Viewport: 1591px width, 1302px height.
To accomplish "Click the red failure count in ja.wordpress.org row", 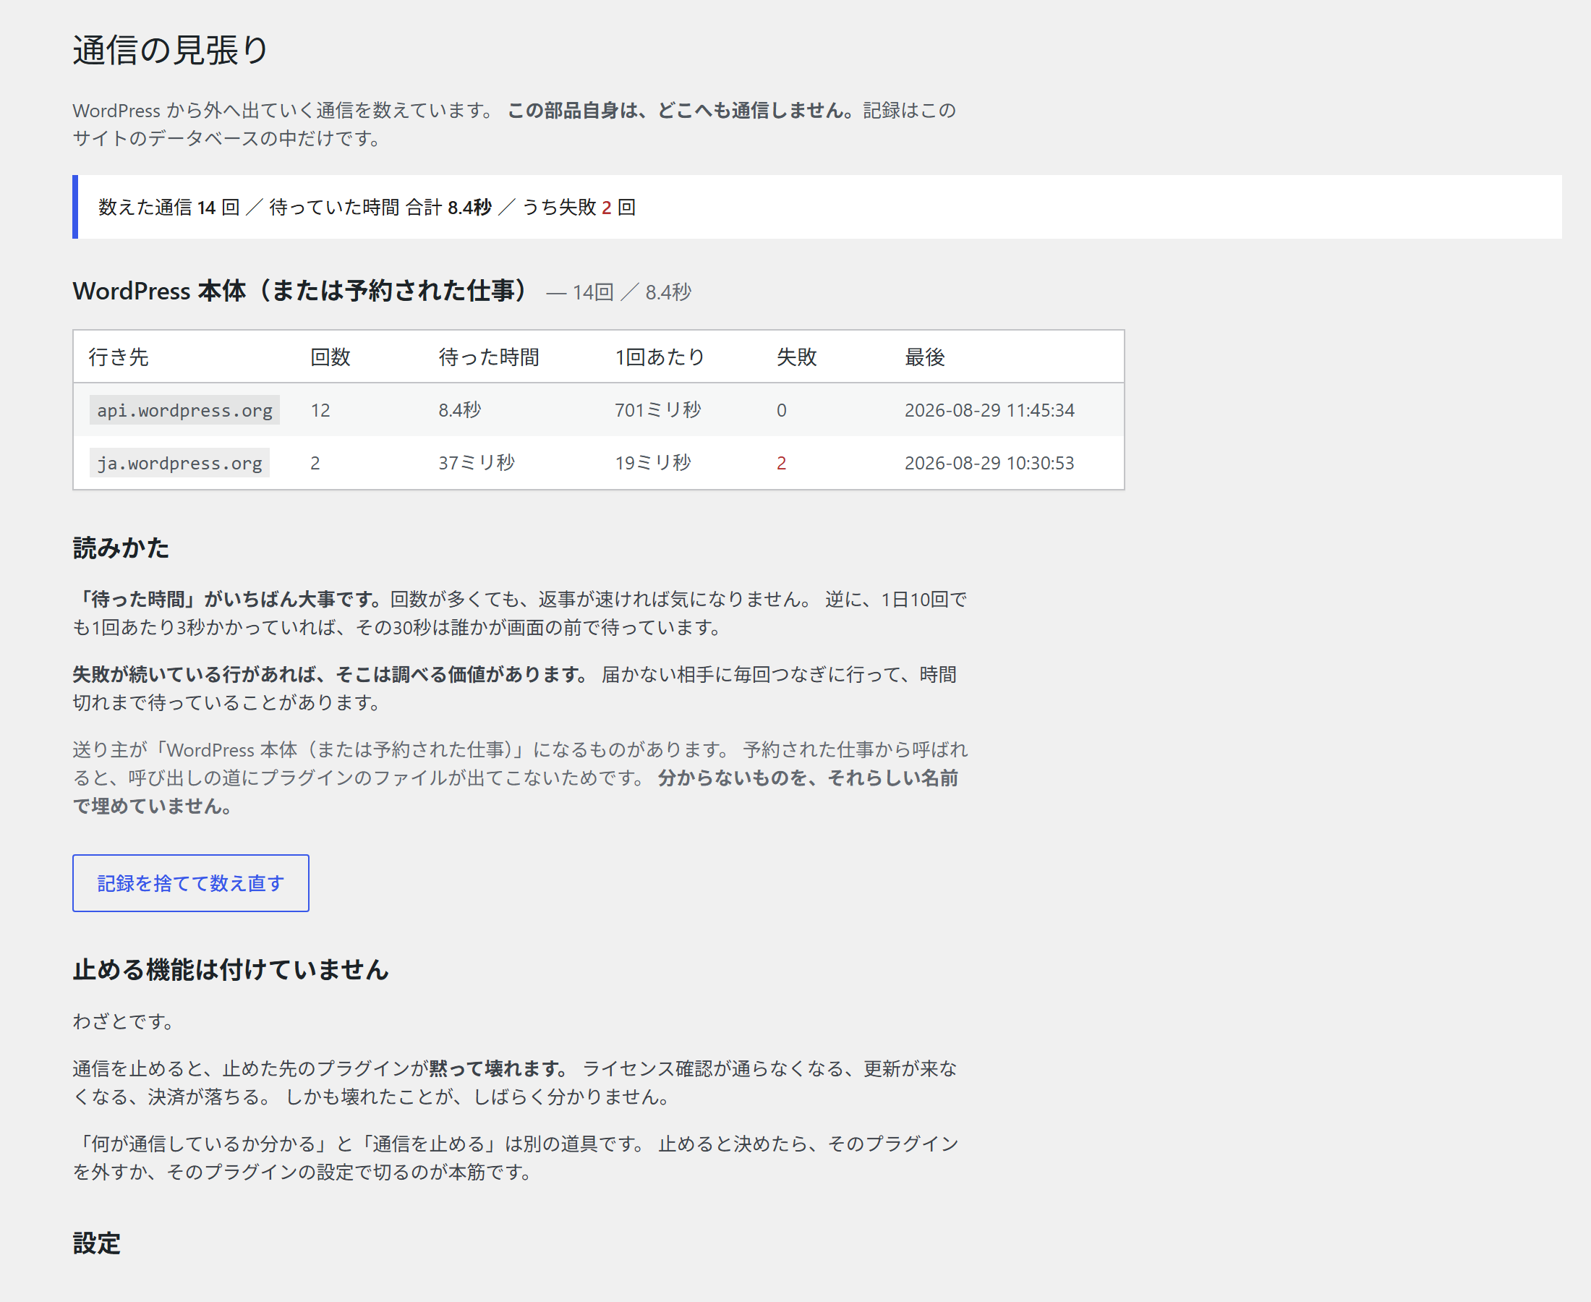I will pos(781,463).
